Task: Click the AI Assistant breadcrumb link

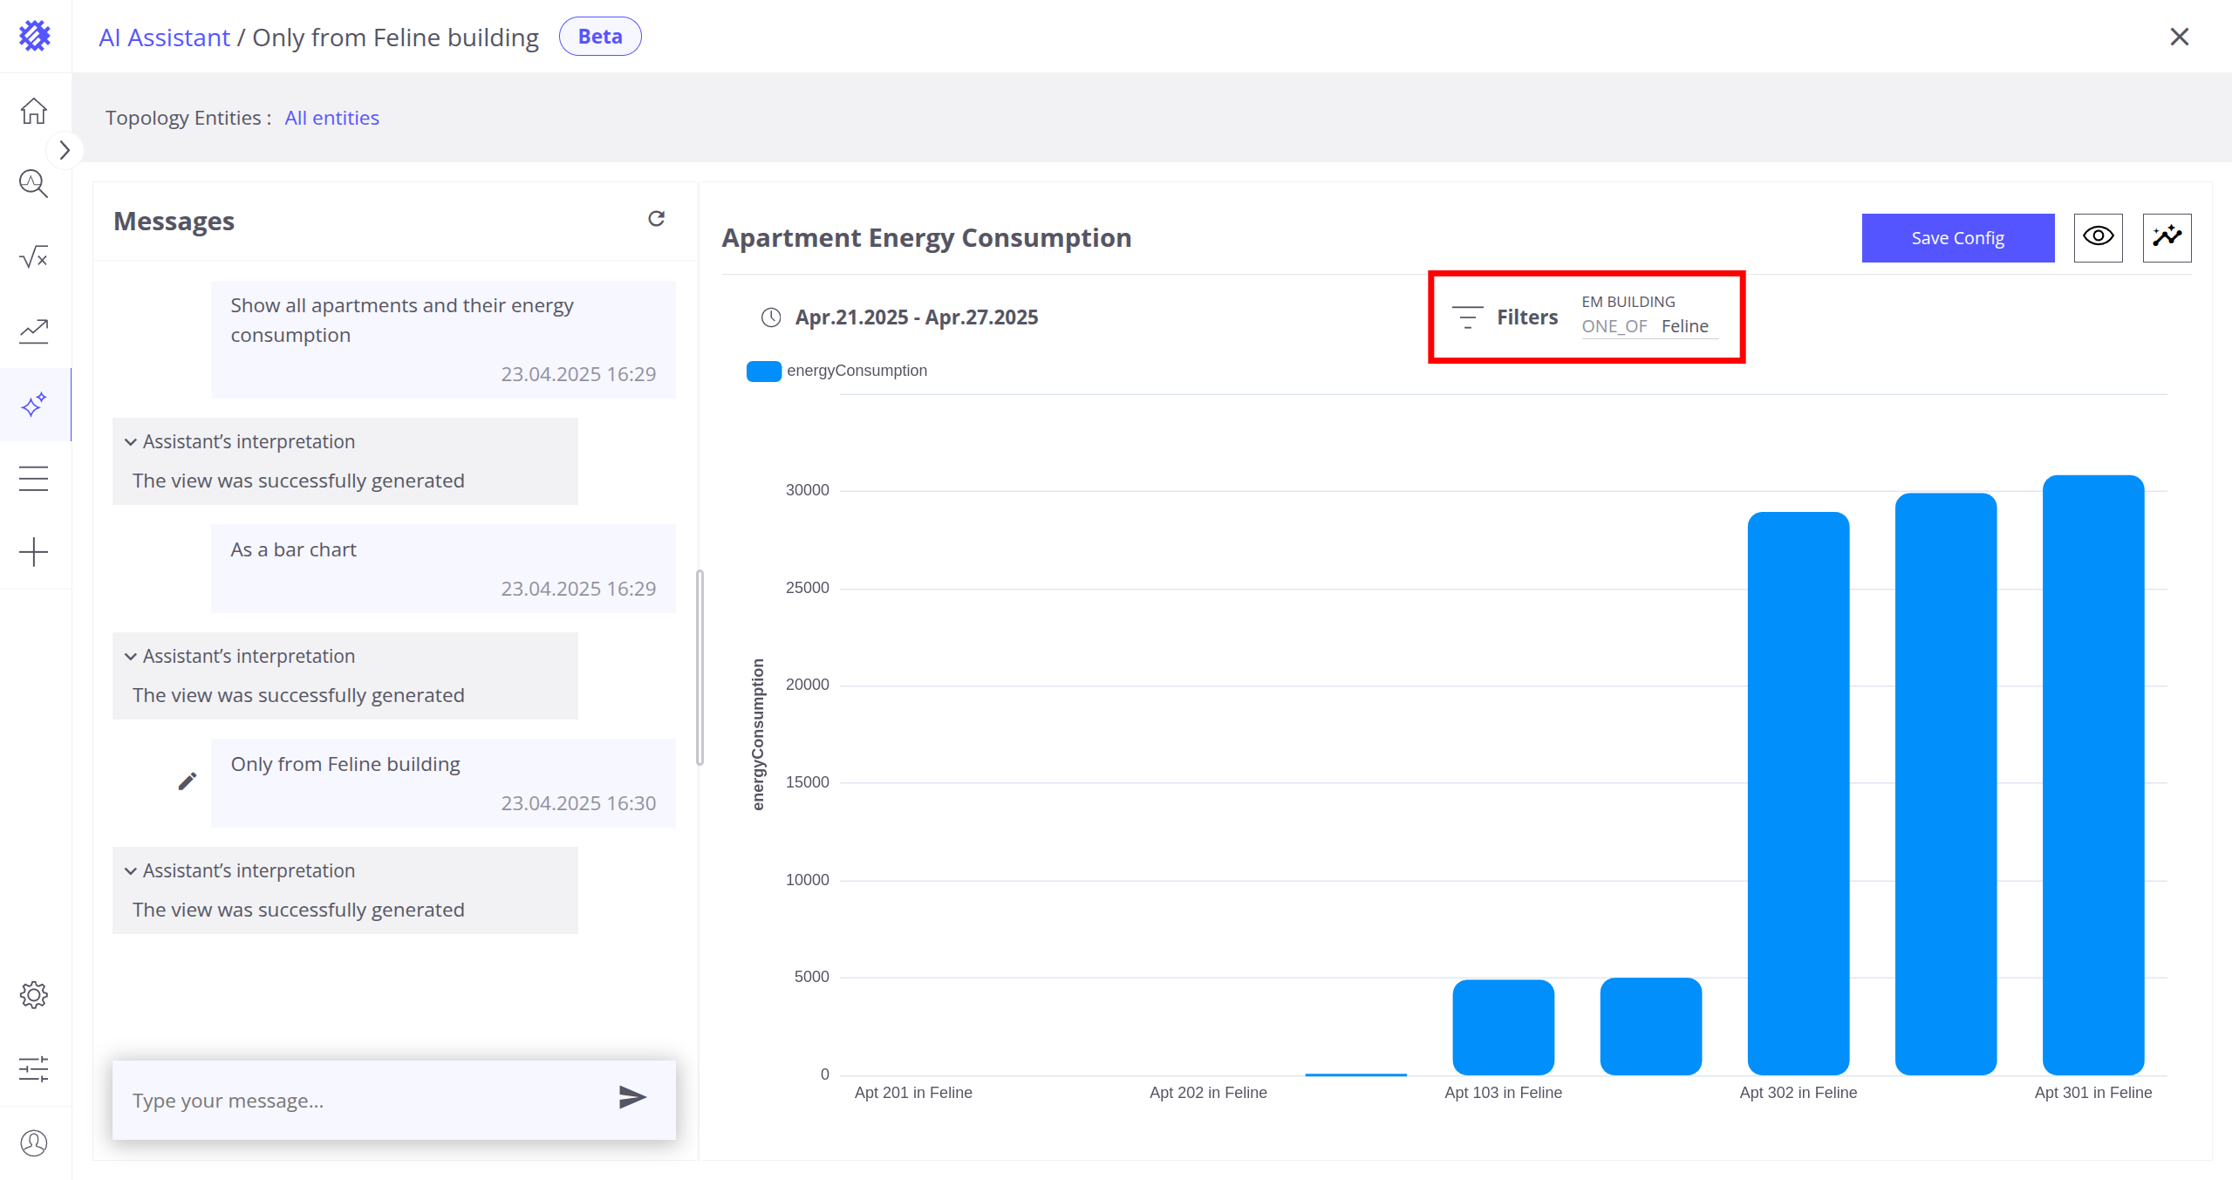Action: coord(164,38)
